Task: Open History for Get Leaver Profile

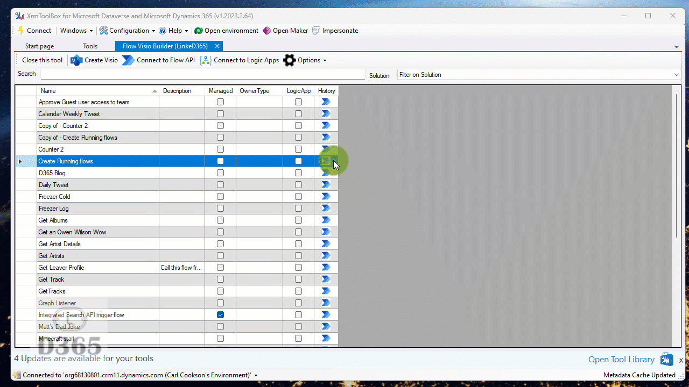Action: 326,267
